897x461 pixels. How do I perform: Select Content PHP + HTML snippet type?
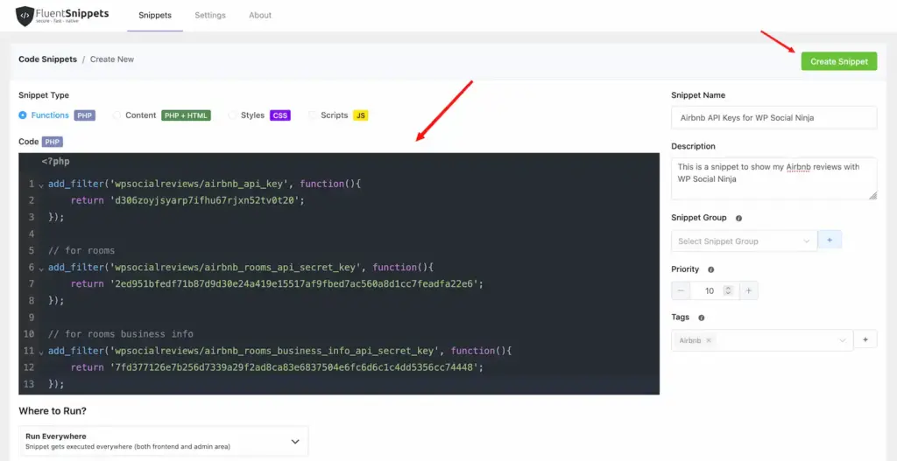pos(117,115)
